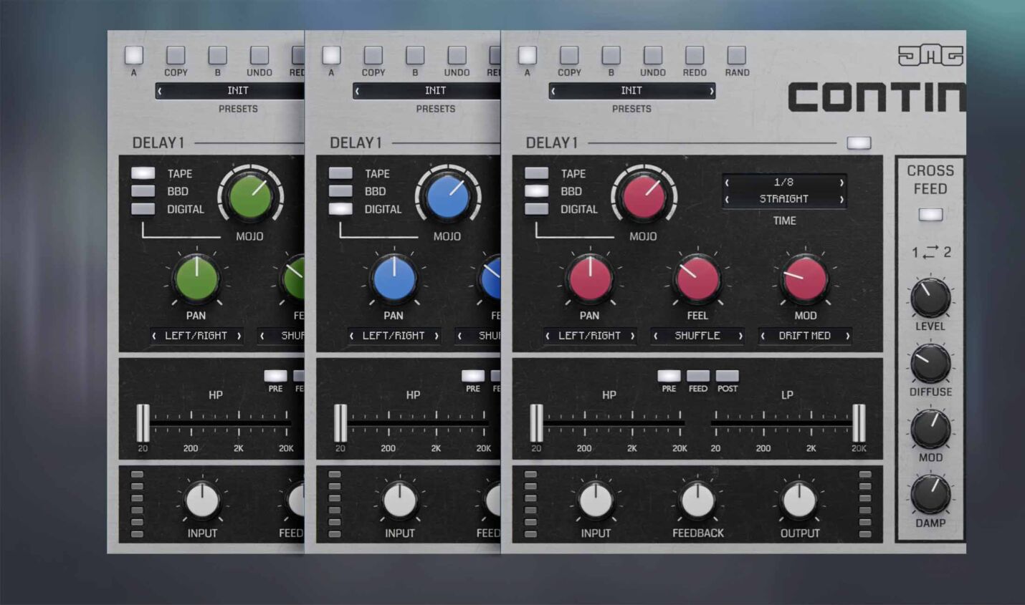Toggle the Delay 1 enable switch

[x=859, y=142]
